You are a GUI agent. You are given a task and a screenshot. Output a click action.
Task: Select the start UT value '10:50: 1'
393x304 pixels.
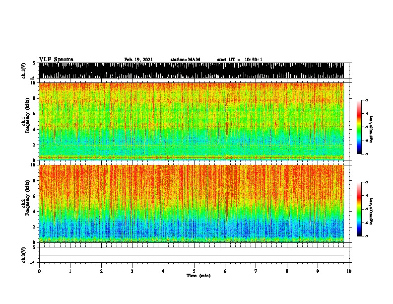(x=254, y=60)
